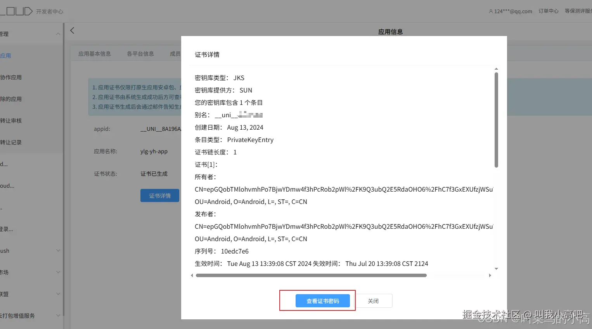Viewport: 592px width, 329px height.
Task: Expand the 市场 sidebar group chevron
Action: (58, 272)
